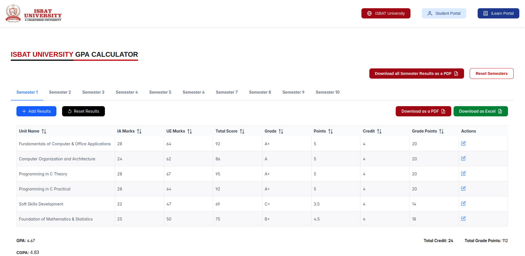525x256 pixels.
Task: Select the 'Soft Skills Development' unit name
Action: pos(41,204)
